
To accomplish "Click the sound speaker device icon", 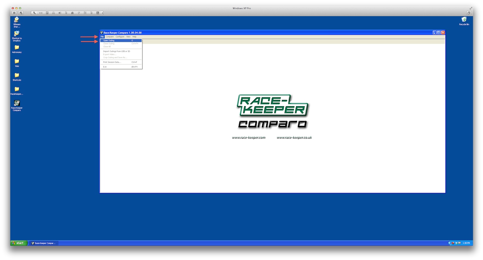I will [x=60, y=13].
